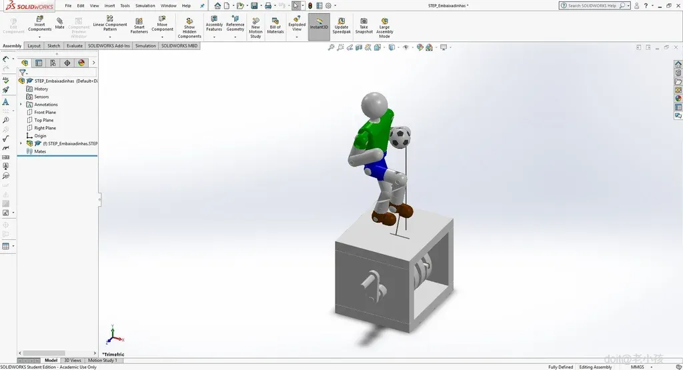Viewport: 683px width, 370px height.
Task: Take Snapshot of the assembly
Action: [x=364, y=26]
